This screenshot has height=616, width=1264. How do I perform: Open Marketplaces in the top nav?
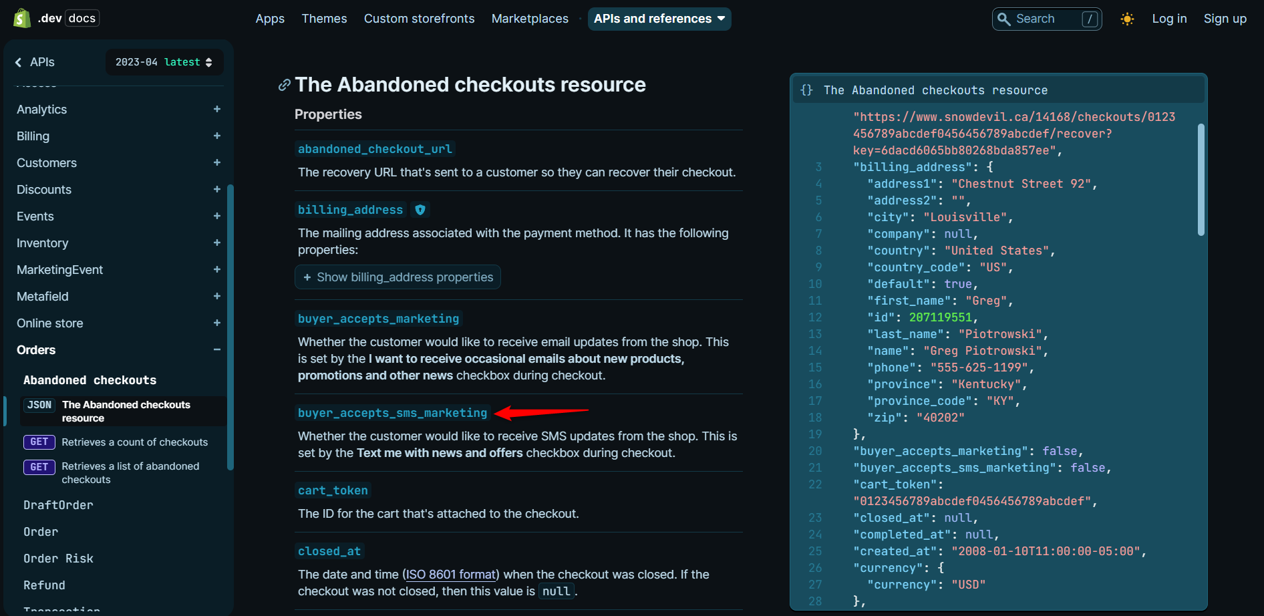(x=530, y=19)
